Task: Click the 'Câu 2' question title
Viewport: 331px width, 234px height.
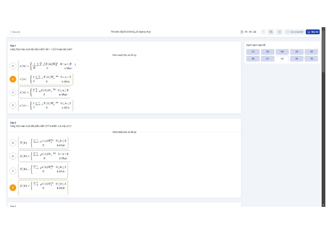Action: pos(13,123)
